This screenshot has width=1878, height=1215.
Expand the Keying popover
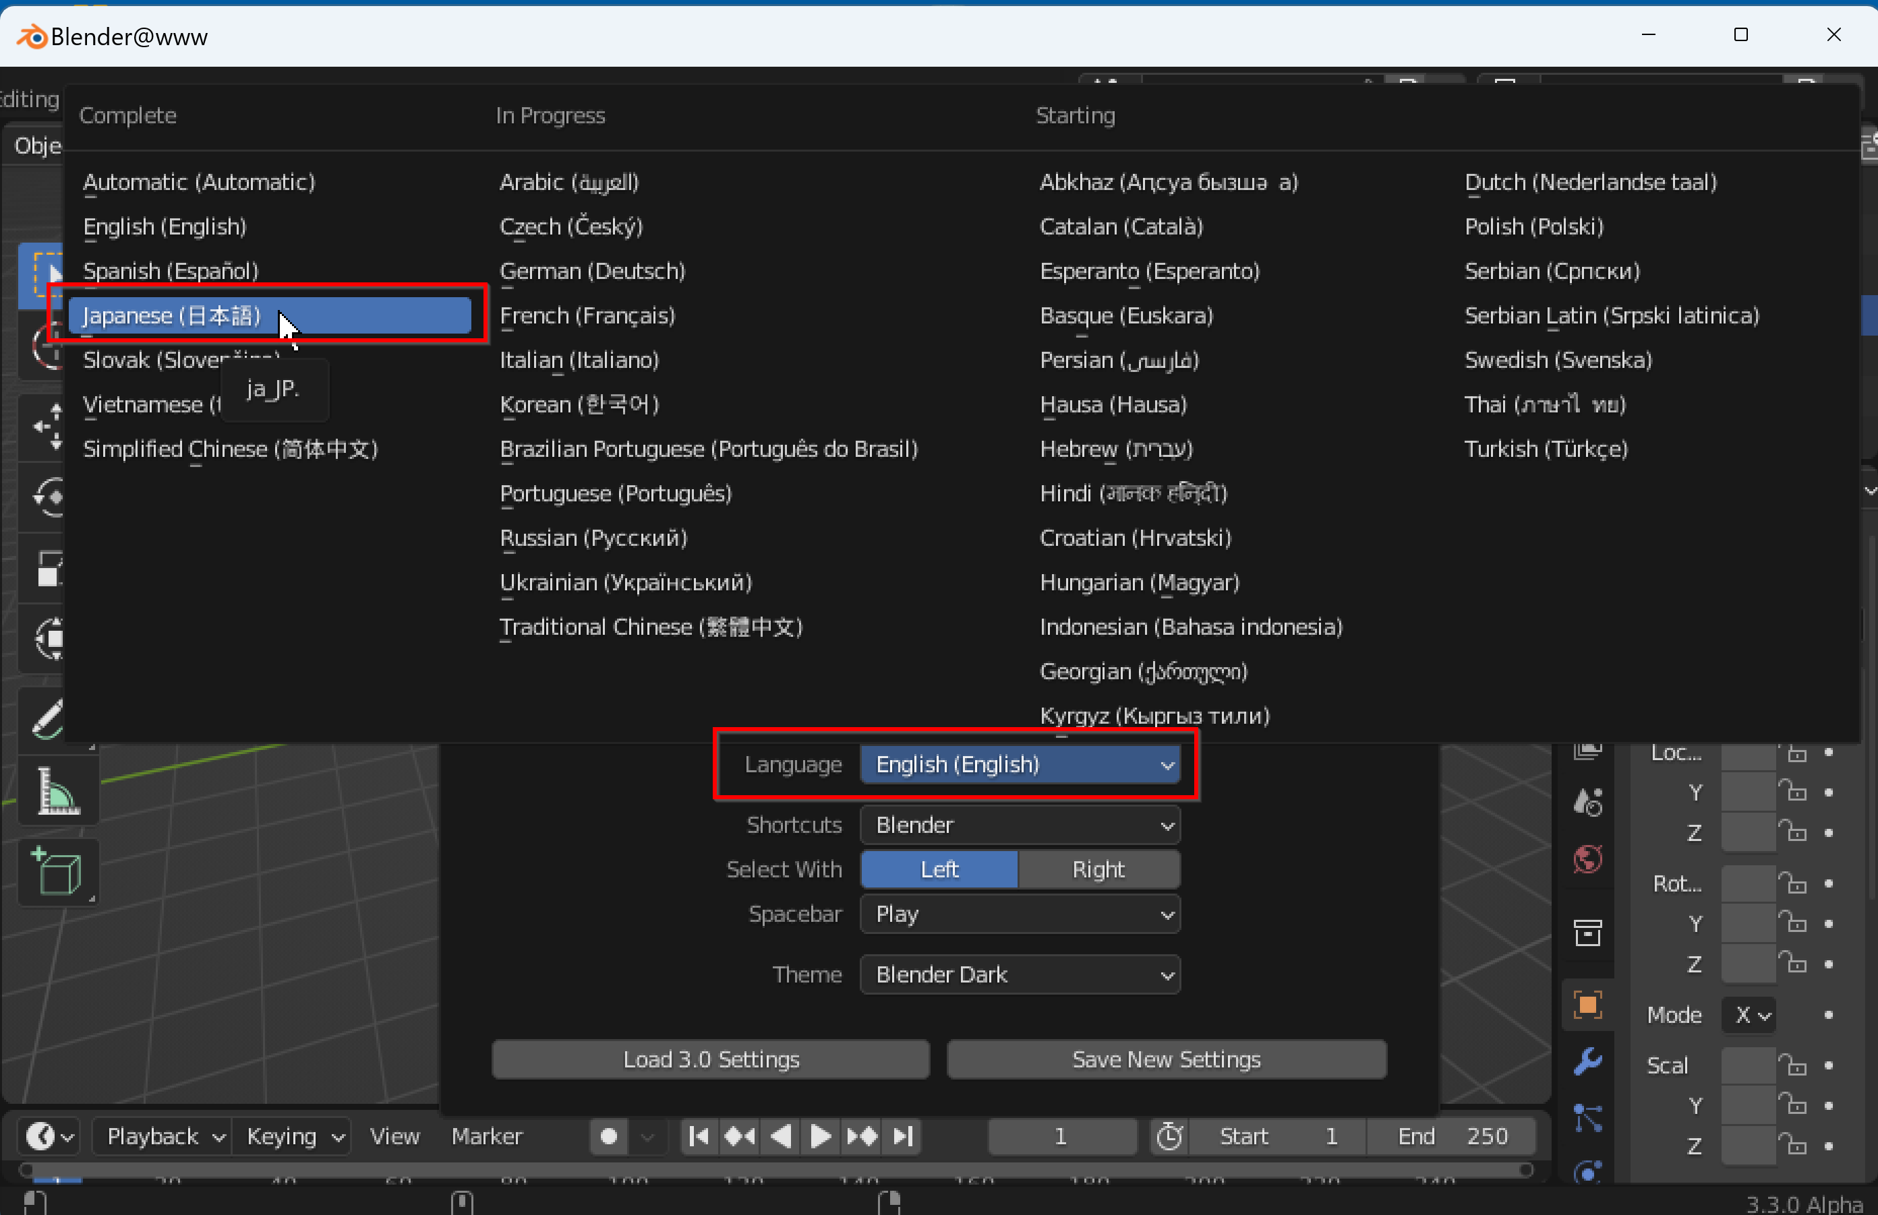click(291, 1136)
